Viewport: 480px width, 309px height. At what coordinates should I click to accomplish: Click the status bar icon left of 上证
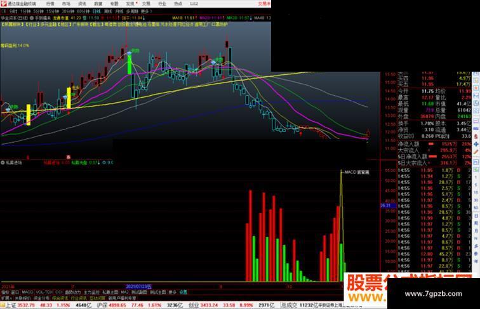[x=3, y=305]
